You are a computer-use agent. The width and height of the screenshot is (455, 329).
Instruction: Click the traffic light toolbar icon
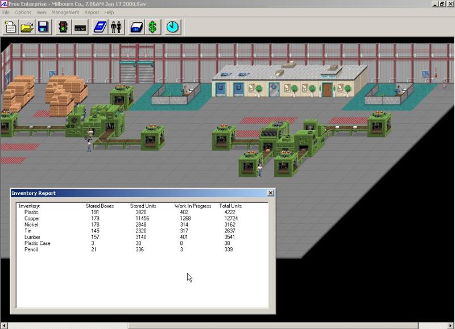click(63, 27)
